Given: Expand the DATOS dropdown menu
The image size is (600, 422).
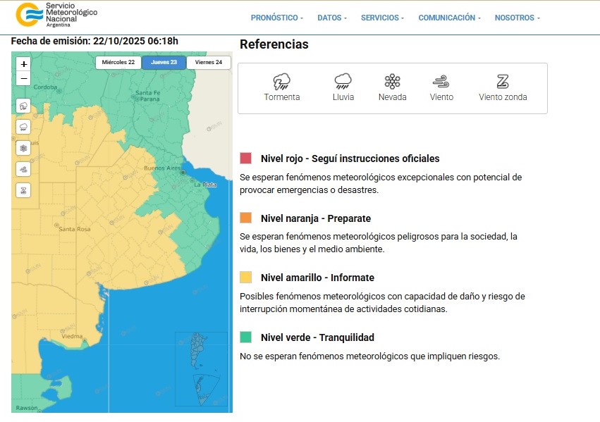Looking at the screenshot, I should pos(331,18).
